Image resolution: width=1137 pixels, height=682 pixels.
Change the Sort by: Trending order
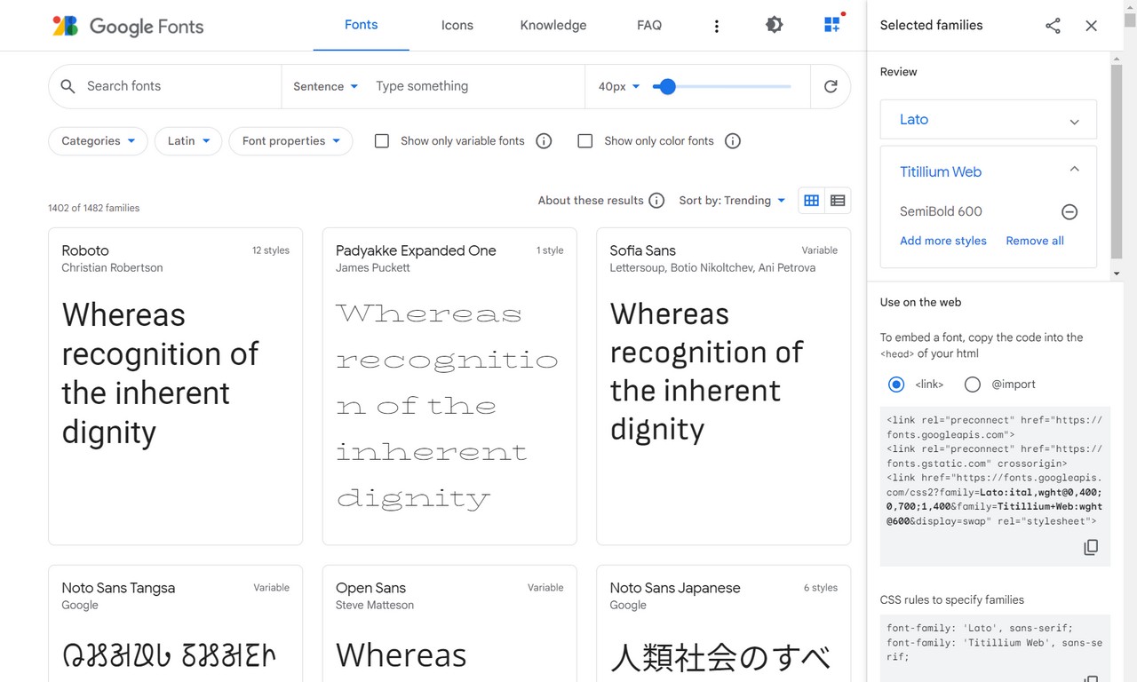click(732, 201)
